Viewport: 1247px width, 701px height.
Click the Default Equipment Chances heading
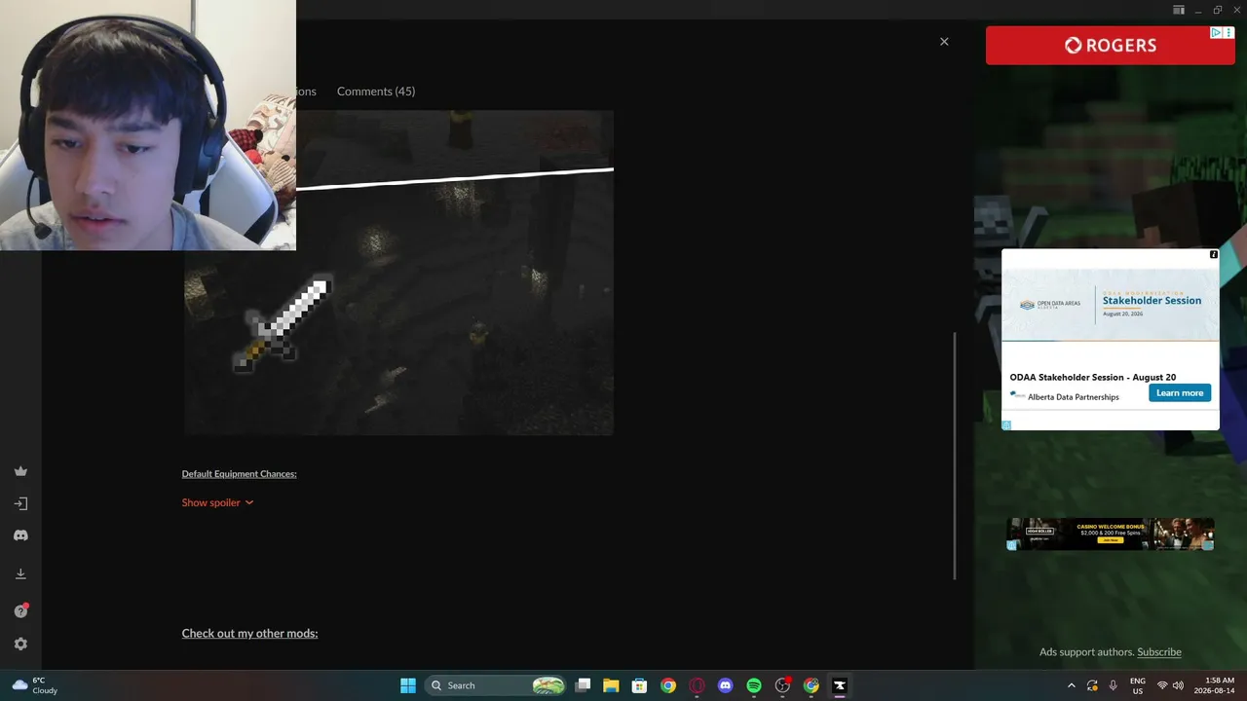point(239,474)
